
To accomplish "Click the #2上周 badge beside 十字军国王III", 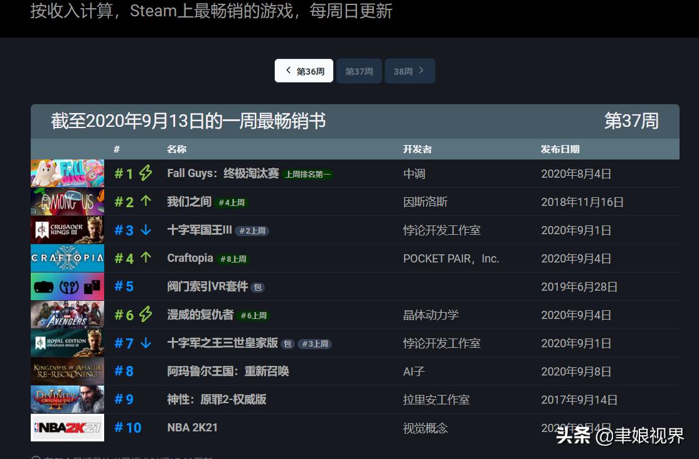I will [x=253, y=230].
